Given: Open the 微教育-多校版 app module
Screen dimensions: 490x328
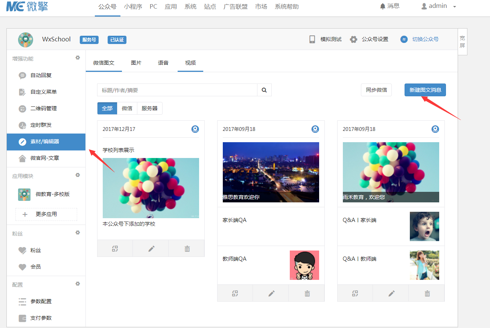Looking at the screenshot, I should pyautogui.click(x=46, y=194).
